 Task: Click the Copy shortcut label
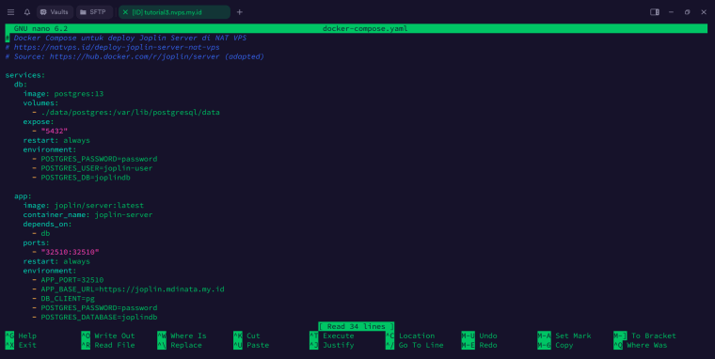click(564, 345)
